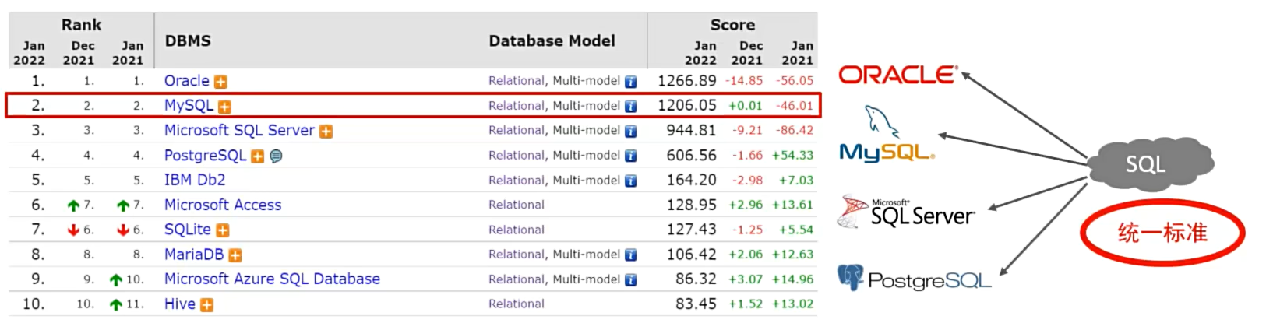
Task: Open the Microsoft Access link
Action: [x=223, y=205]
